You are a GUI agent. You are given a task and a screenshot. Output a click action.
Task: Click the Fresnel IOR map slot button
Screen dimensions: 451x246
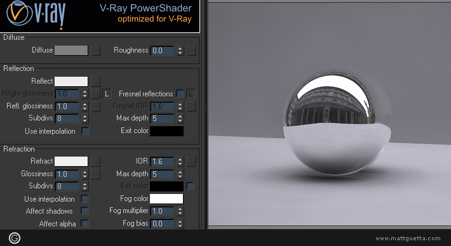(x=191, y=107)
